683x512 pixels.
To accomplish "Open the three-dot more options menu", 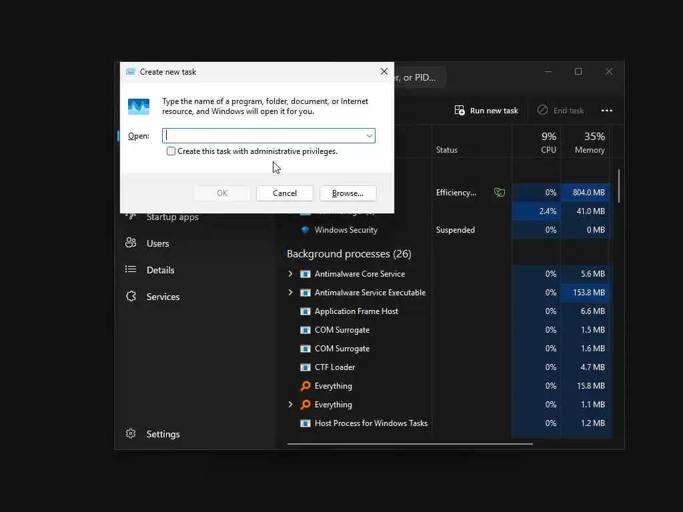I will [607, 111].
